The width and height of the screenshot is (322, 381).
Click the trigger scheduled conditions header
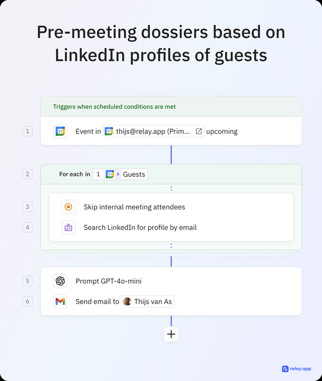(114, 107)
